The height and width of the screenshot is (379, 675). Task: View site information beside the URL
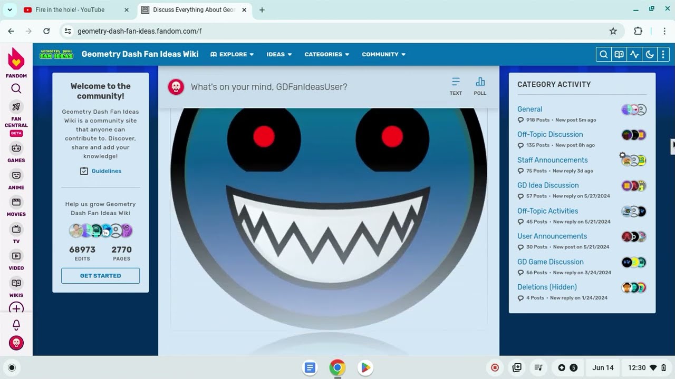pos(67,31)
